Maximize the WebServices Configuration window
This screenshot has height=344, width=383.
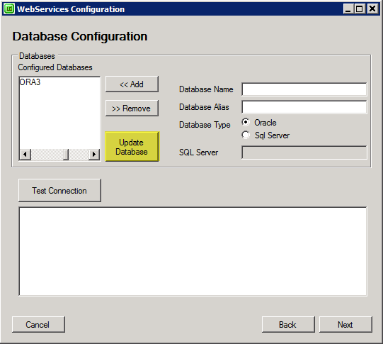(x=360, y=9)
